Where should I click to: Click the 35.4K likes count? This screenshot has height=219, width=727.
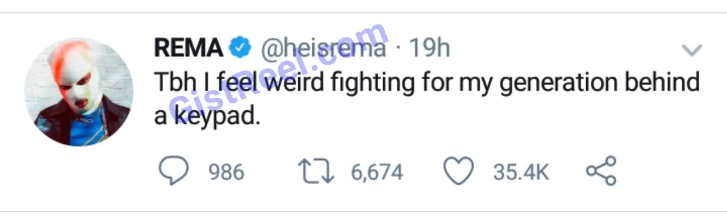pos(521,172)
